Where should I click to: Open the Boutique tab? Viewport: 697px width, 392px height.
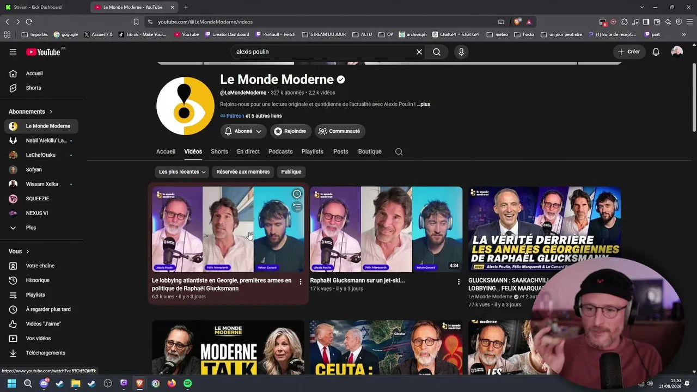coord(370,152)
